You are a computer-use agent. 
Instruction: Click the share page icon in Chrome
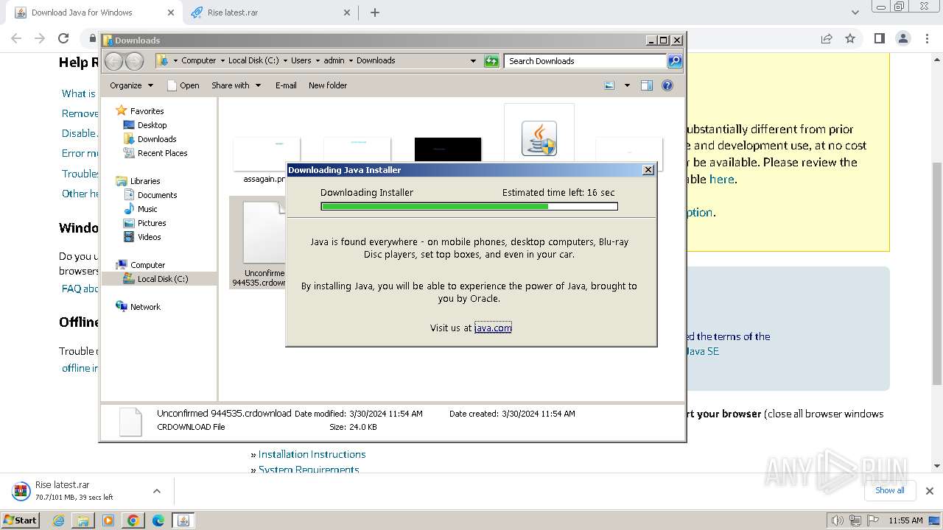click(x=827, y=38)
